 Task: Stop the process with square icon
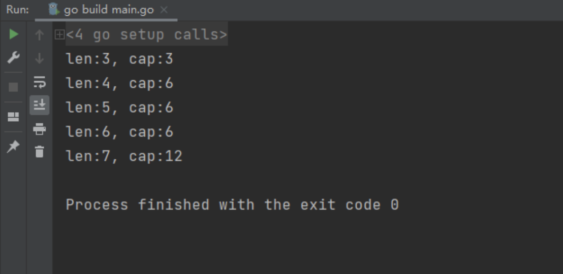pos(13,87)
